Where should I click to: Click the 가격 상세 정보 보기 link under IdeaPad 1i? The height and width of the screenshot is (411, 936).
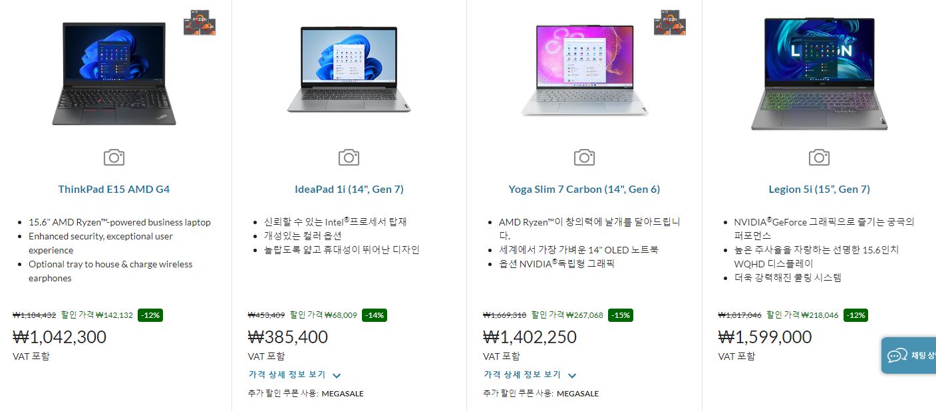[x=287, y=375]
